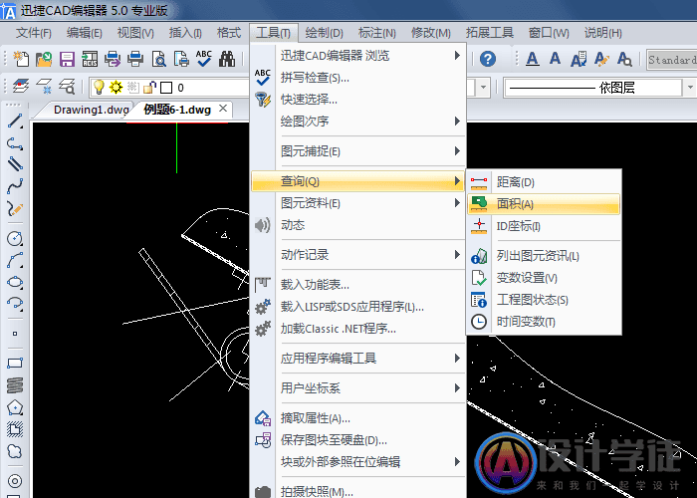Click the print preview magnifier icon
The image size is (697, 498).
[x=158, y=59]
